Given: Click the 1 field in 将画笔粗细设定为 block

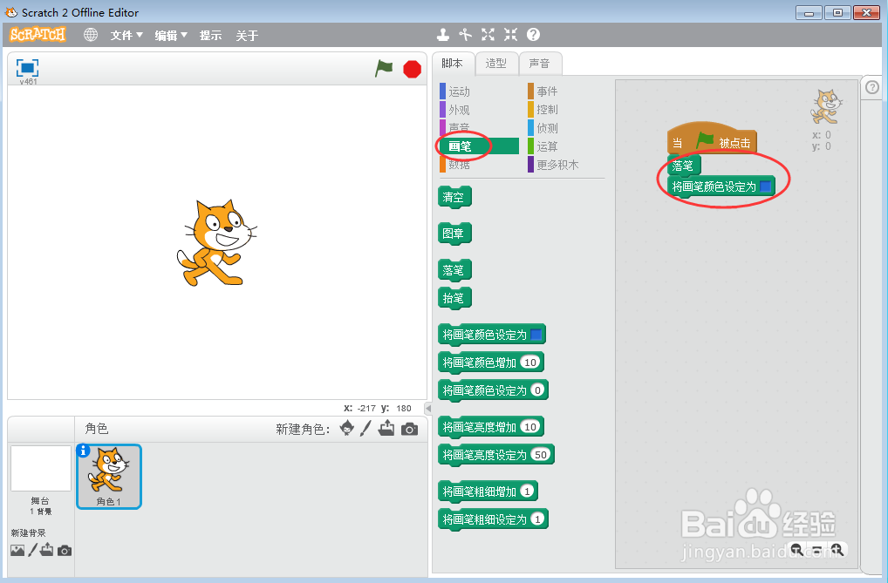Looking at the screenshot, I should [537, 519].
